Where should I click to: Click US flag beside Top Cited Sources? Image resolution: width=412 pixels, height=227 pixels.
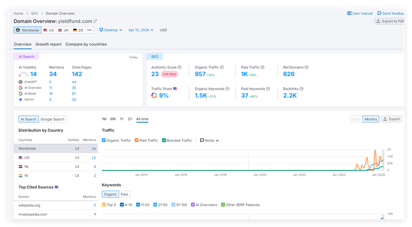(57, 187)
